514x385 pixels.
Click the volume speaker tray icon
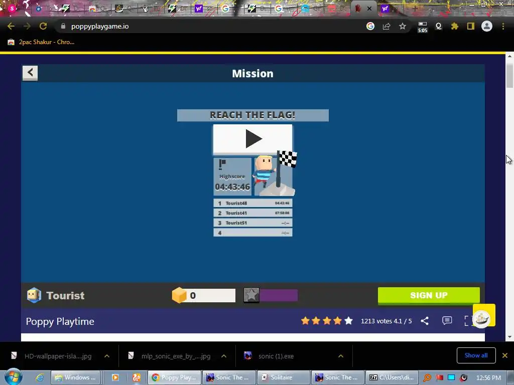(x=463, y=378)
